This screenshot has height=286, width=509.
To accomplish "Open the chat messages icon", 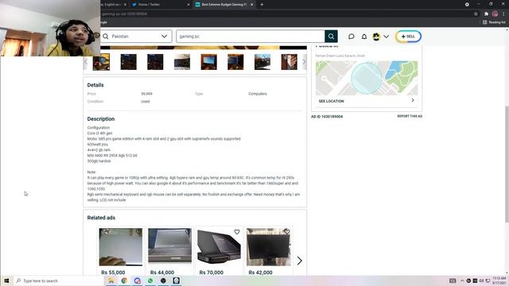I will pyautogui.click(x=352, y=37).
